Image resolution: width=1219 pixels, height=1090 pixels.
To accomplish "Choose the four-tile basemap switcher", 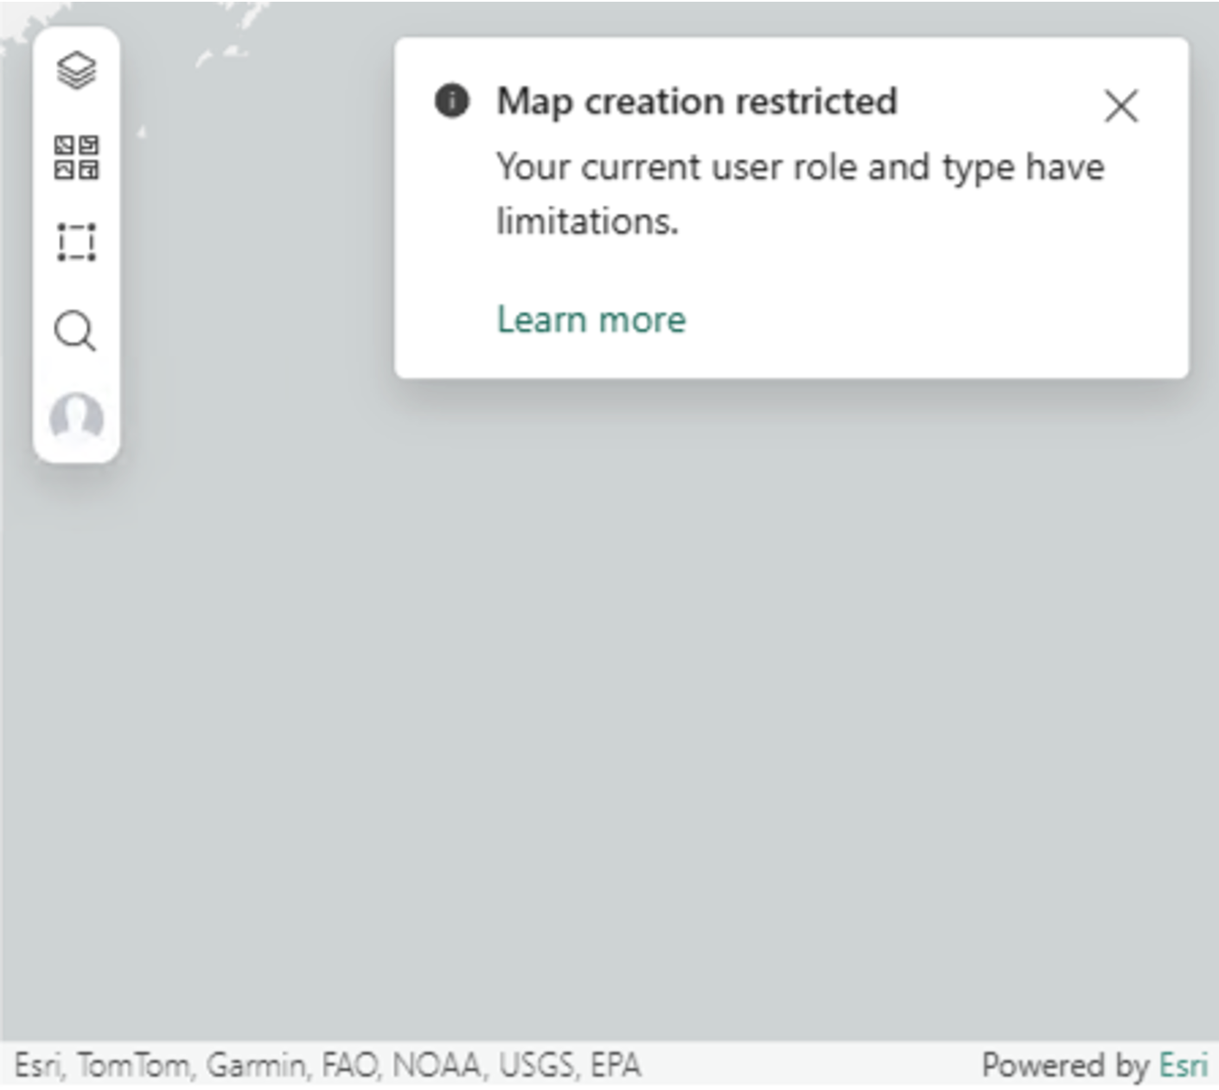I will pyautogui.click(x=76, y=157).
